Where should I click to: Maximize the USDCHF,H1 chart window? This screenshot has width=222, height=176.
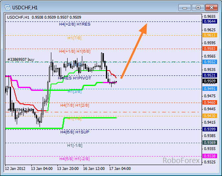(x=198, y=7)
